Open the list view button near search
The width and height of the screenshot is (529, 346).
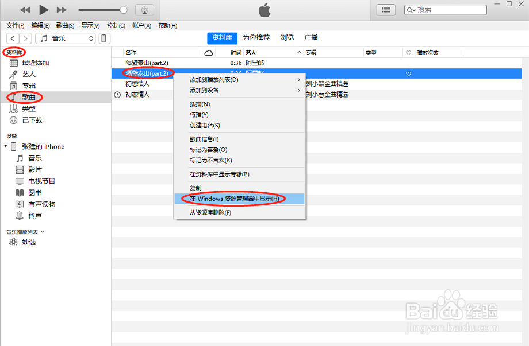tap(386, 10)
